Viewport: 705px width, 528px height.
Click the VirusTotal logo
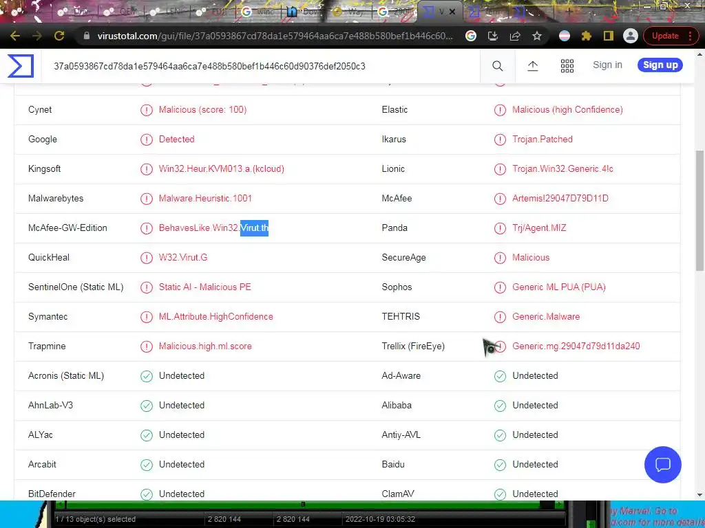(21, 66)
